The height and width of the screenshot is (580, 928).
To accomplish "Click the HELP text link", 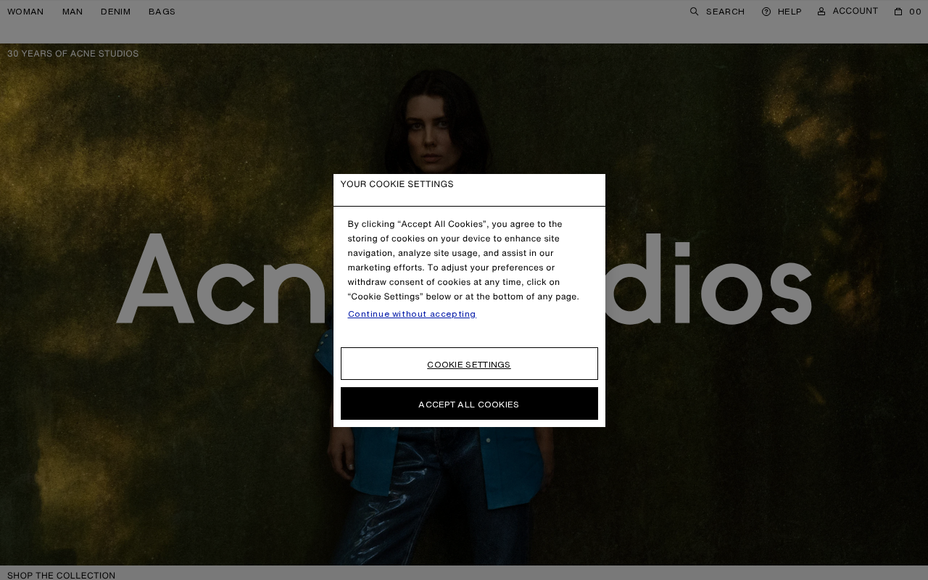I will pos(790,12).
